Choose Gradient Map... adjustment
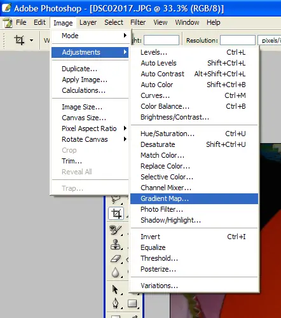 point(194,198)
